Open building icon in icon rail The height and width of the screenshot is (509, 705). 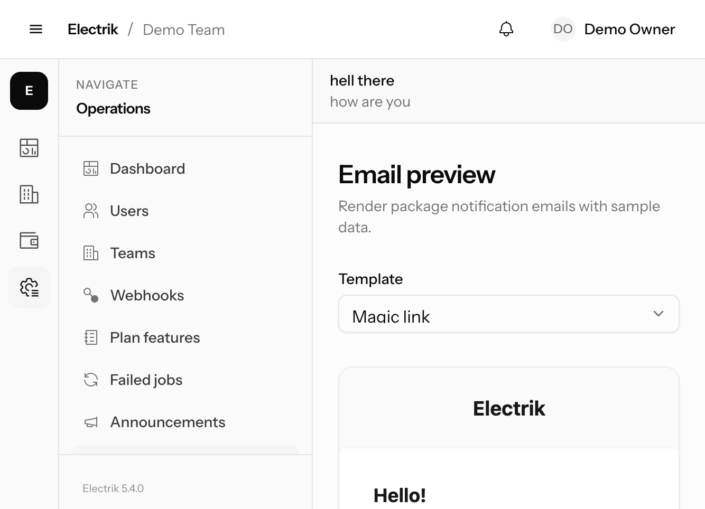point(29,194)
